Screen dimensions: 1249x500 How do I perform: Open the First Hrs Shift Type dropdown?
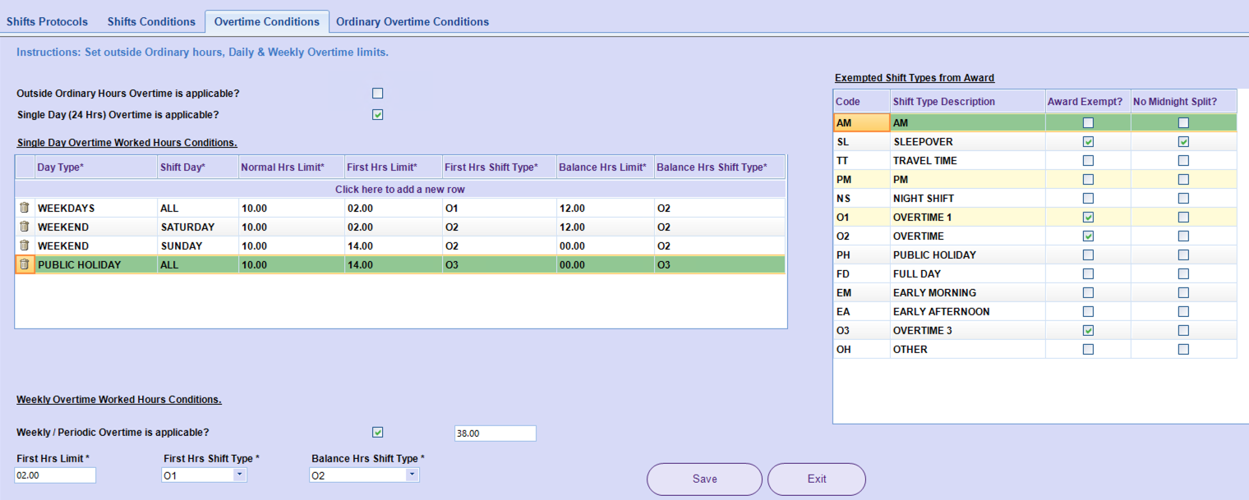pyautogui.click(x=239, y=475)
